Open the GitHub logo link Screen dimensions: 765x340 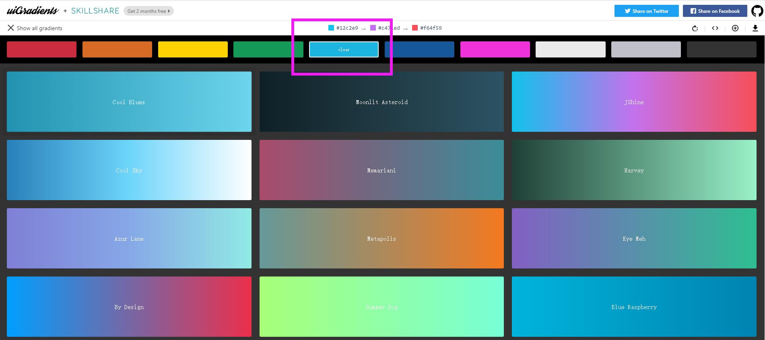(757, 11)
